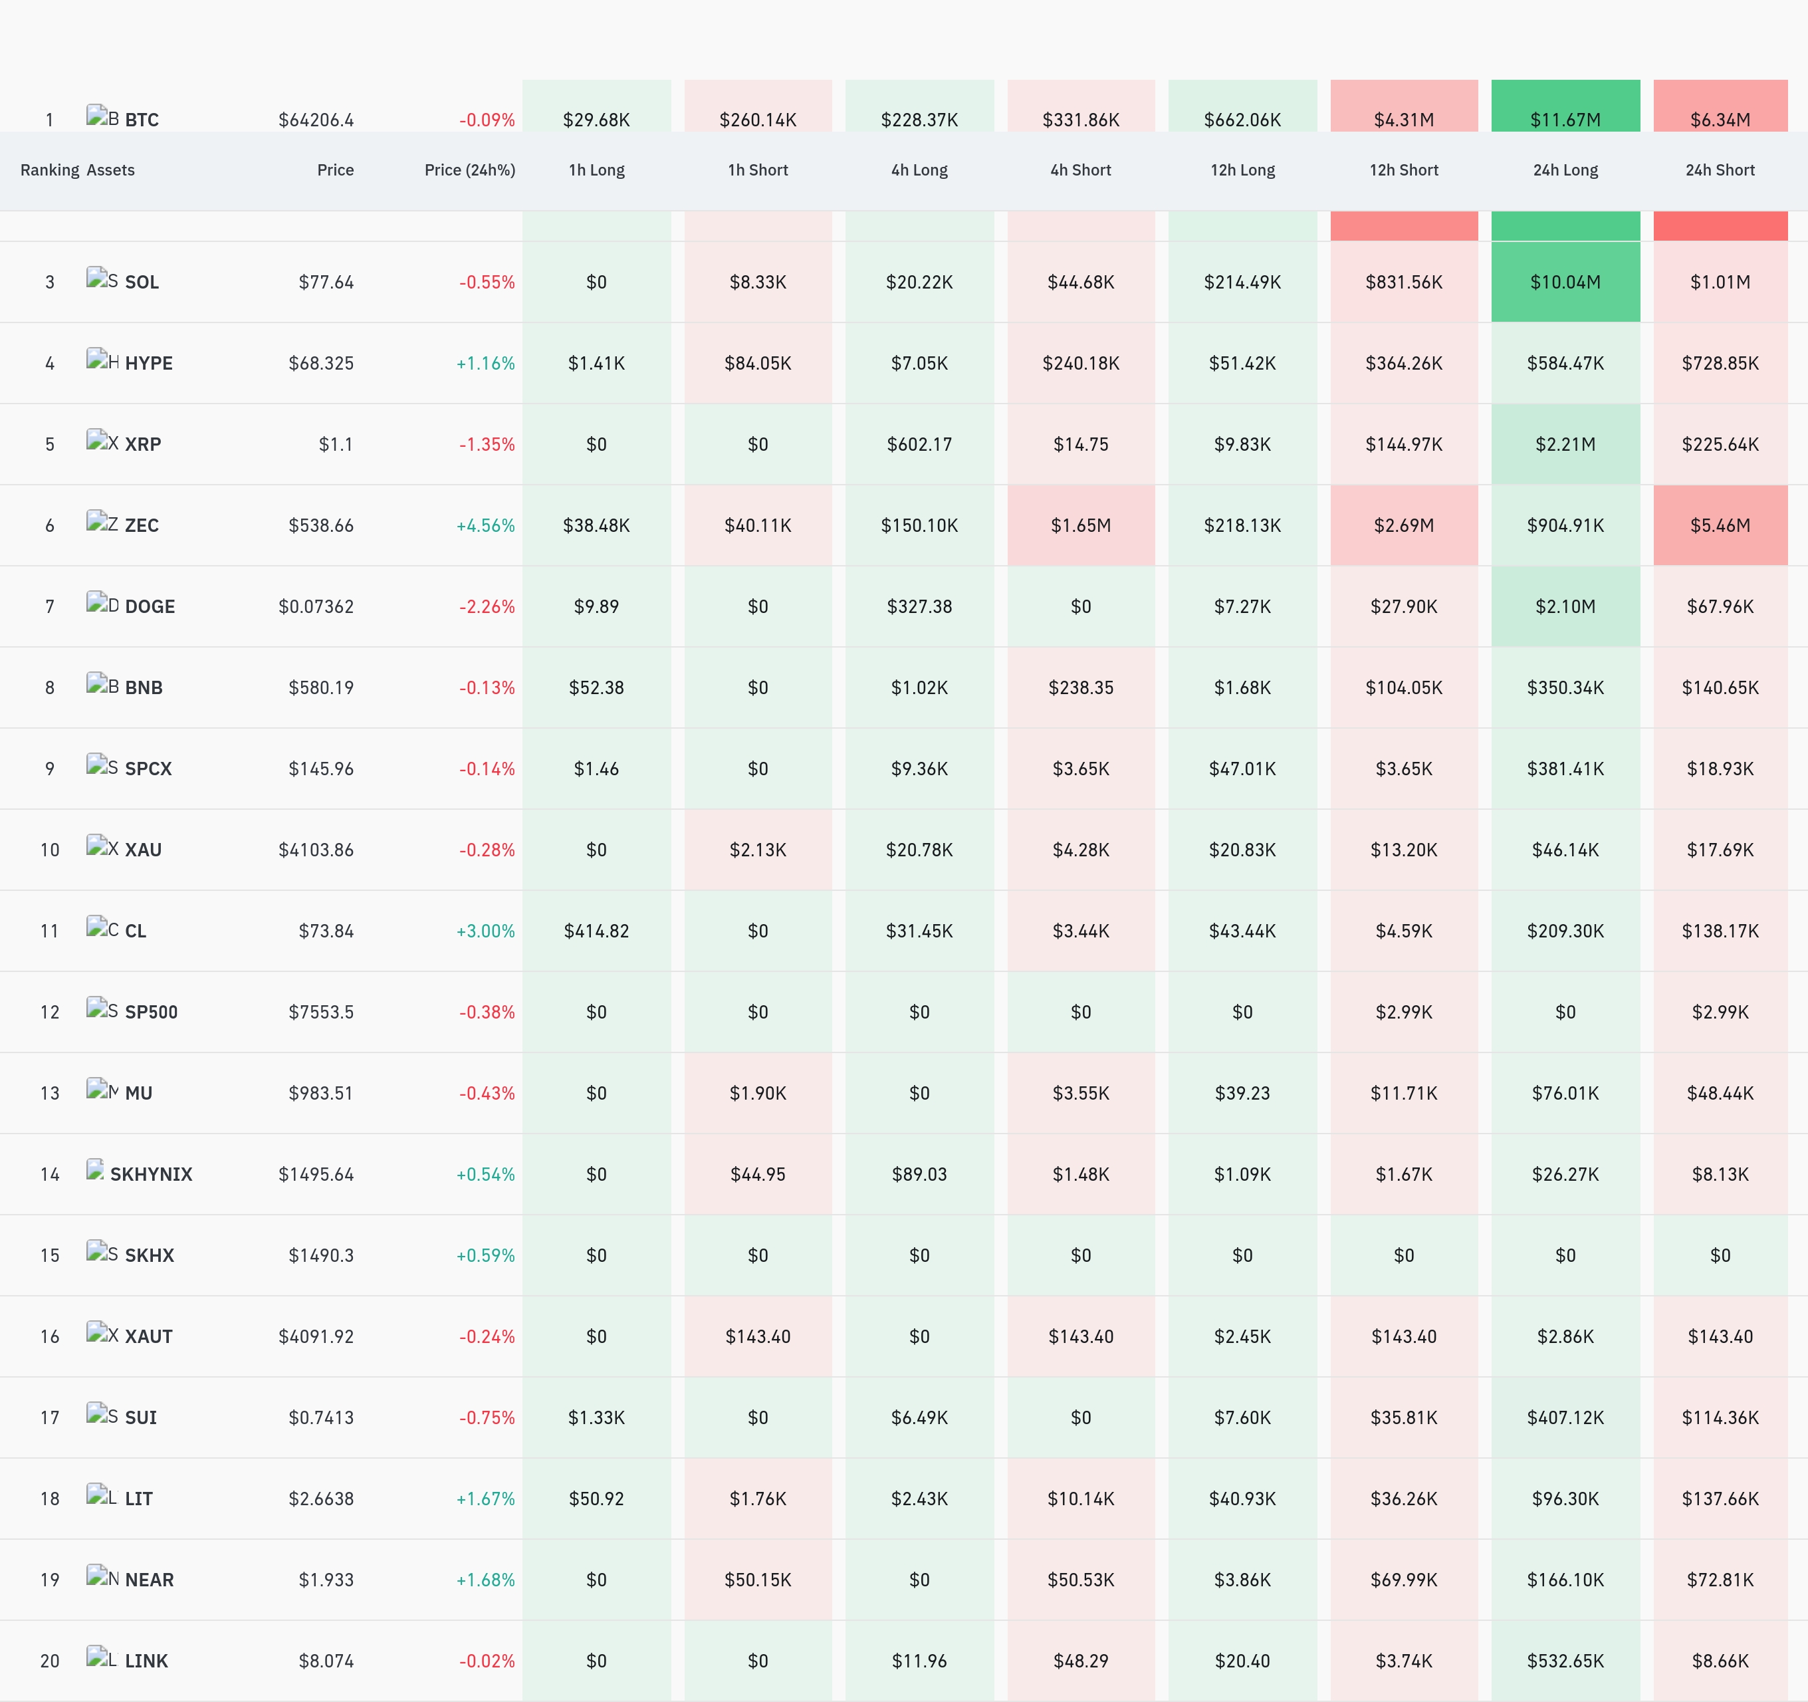Sort table by Ranking header
This screenshot has width=1808, height=1702.
point(50,170)
